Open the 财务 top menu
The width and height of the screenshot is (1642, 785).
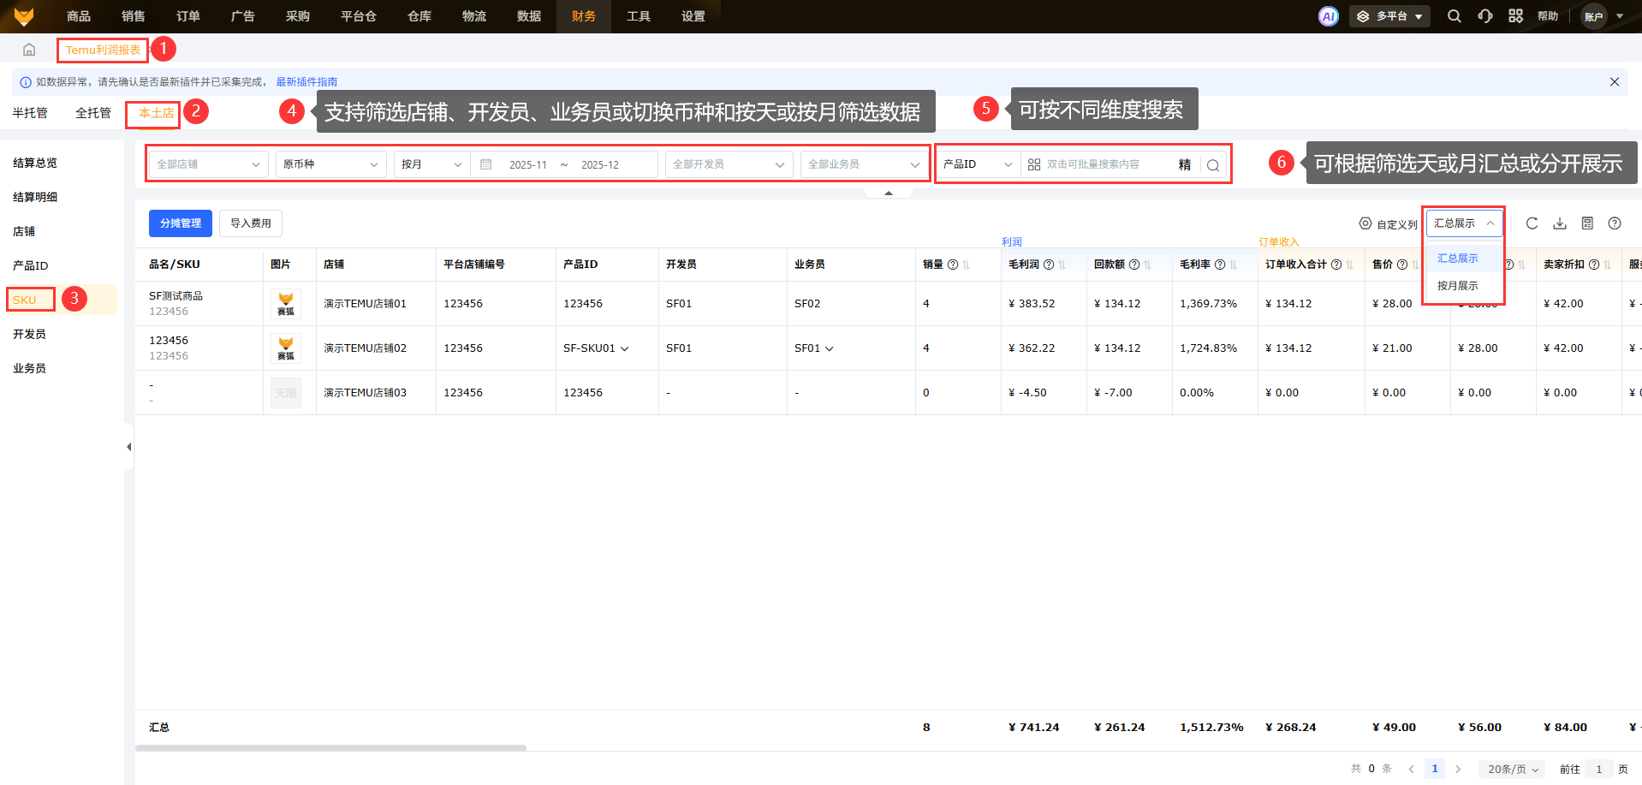583,16
